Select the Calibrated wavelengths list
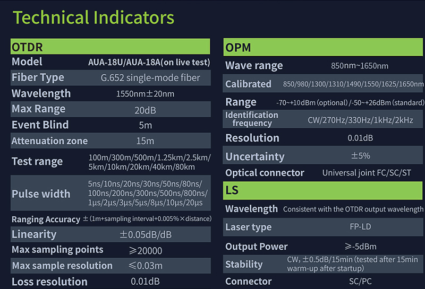 [354, 84]
